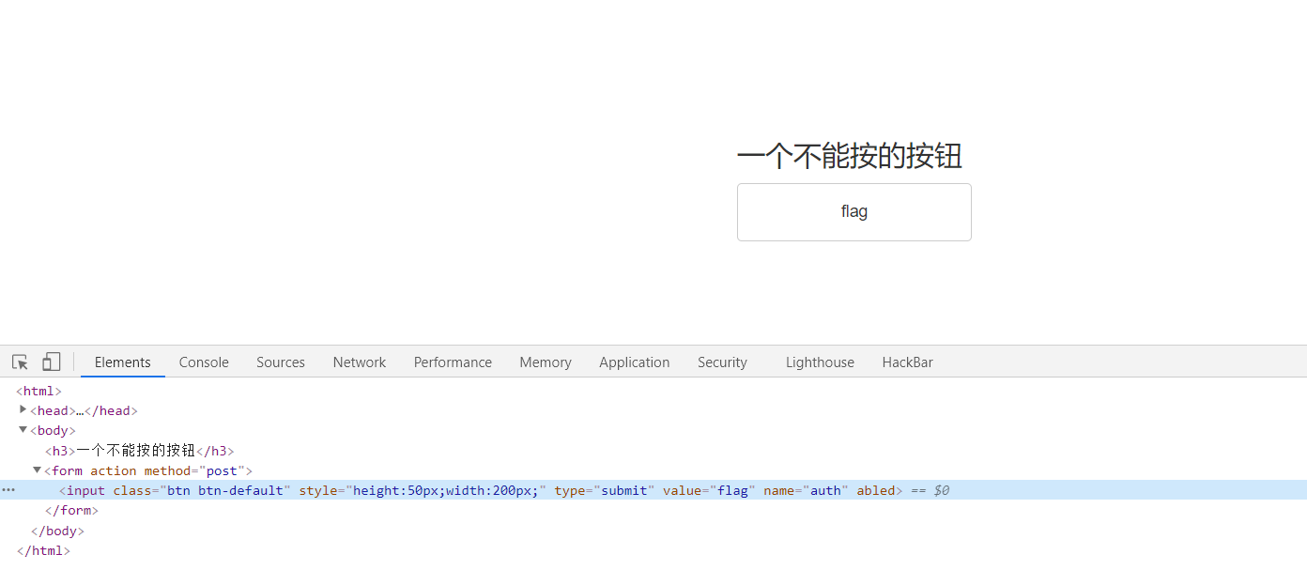The image size is (1307, 570).
Task: Select the opening html tag row
Action: [653, 391]
